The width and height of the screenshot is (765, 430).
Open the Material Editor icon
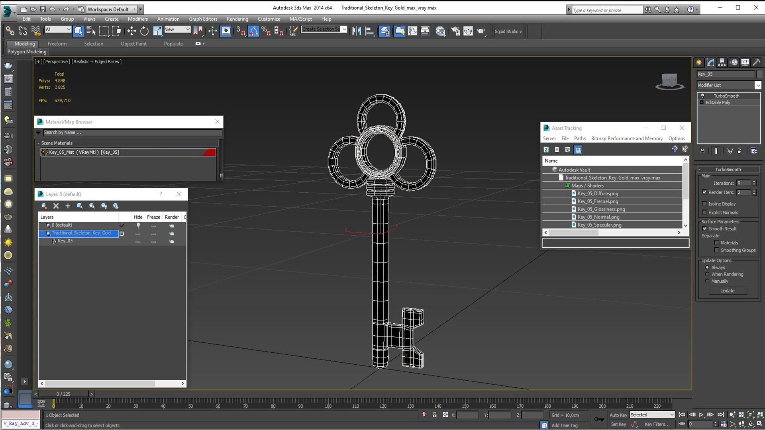(440, 31)
